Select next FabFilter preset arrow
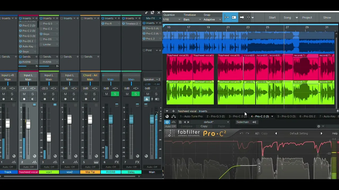339x190 pixels. (322, 134)
